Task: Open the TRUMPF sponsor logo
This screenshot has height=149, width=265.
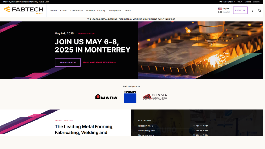Action: (x=130, y=97)
